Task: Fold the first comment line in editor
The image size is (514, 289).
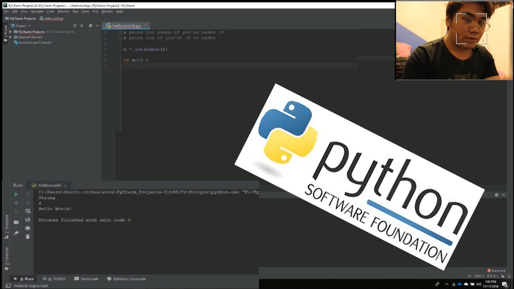Action: [x=121, y=32]
